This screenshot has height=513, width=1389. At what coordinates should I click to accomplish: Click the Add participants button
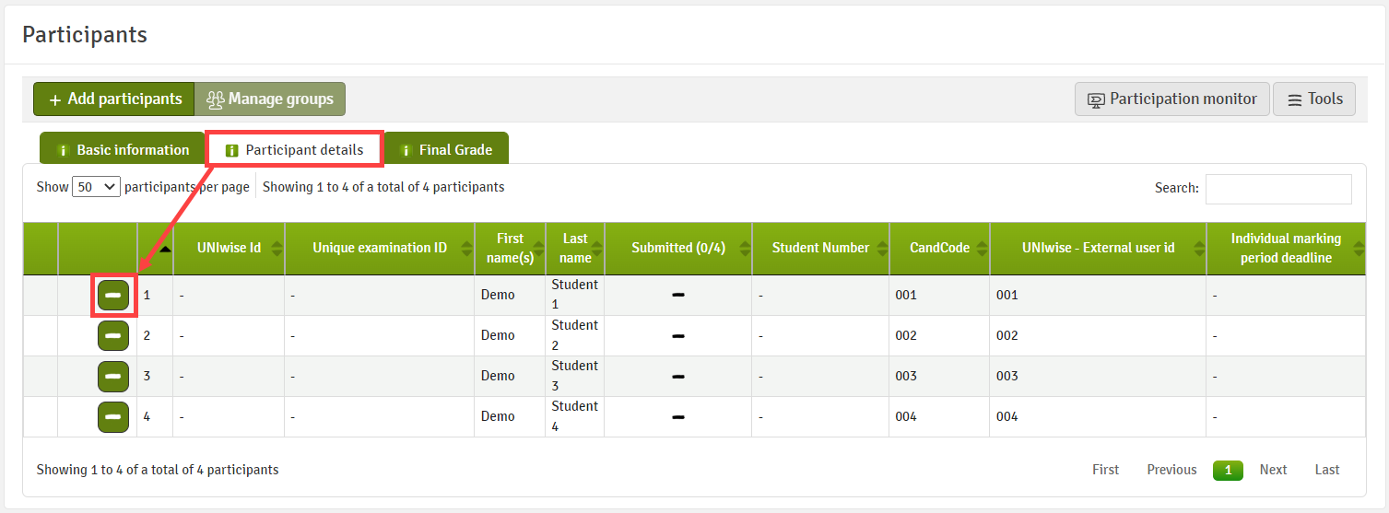tap(114, 99)
